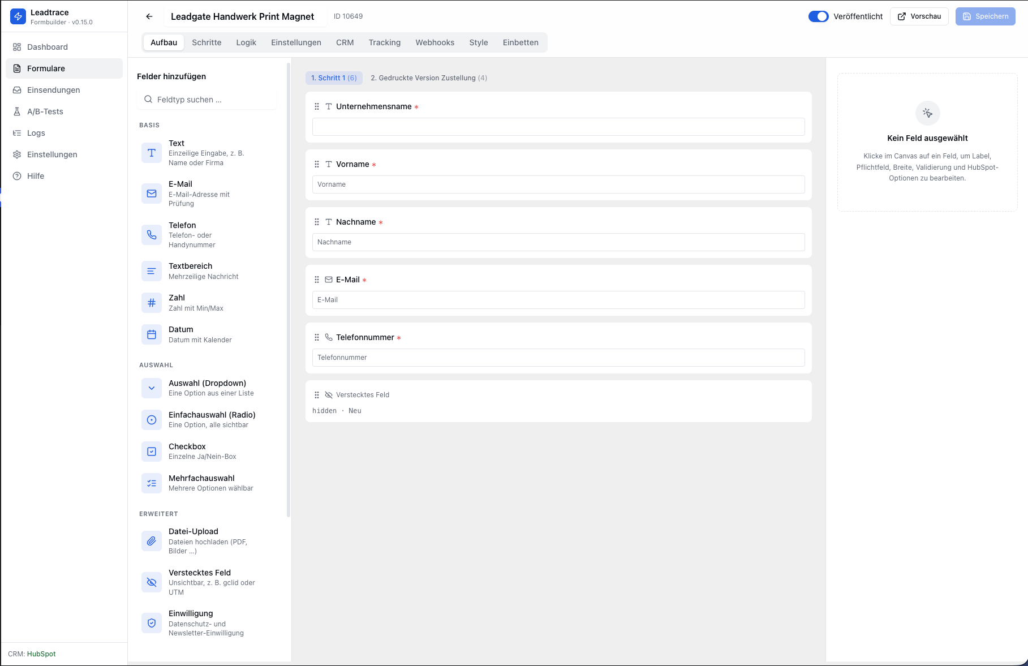Switch to the Tracking tab
This screenshot has height=666, width=1028.
point(385,42)
